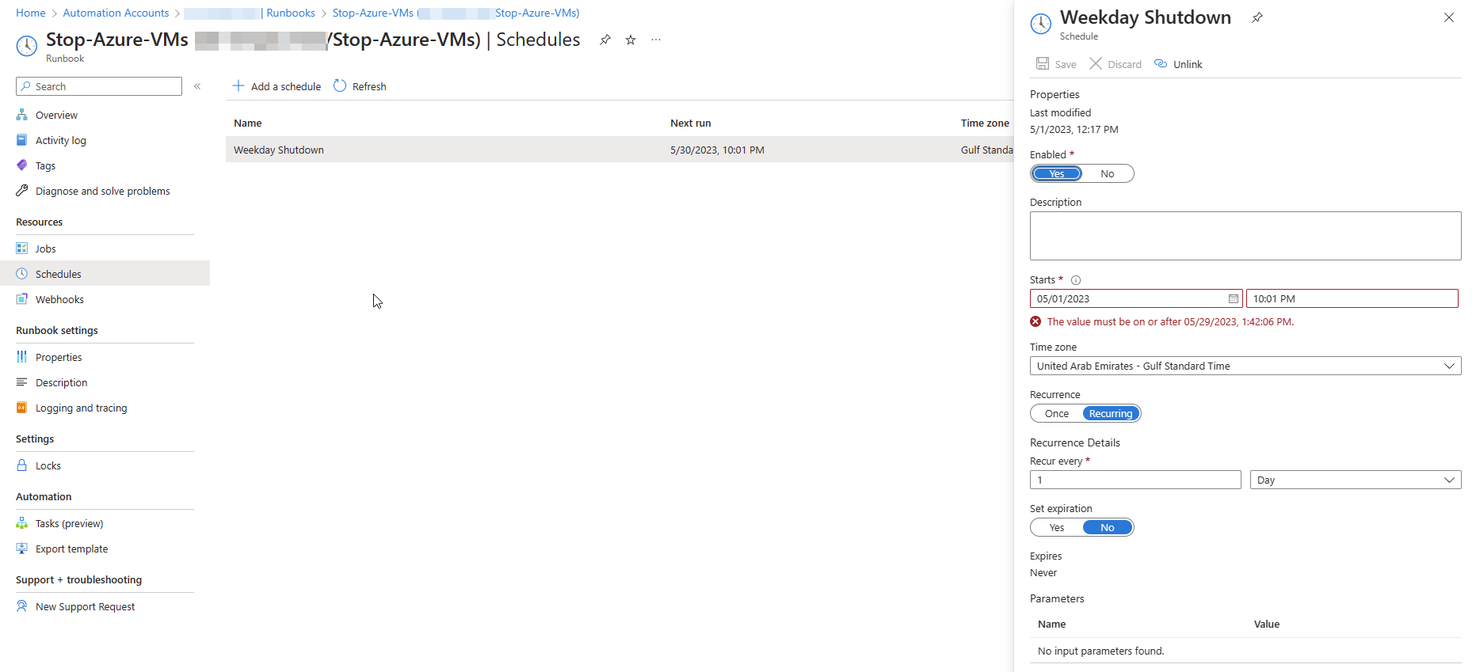
Task: Go to Webhooks in sidebar
Action: (59, 299)
